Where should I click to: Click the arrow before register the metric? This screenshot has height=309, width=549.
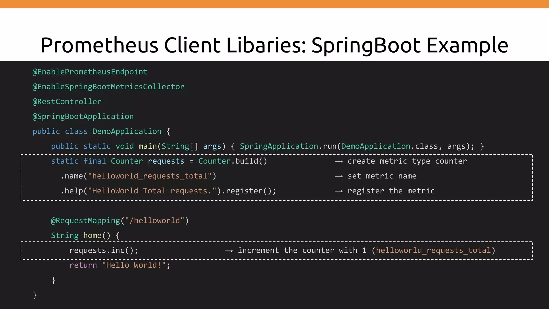339,191
